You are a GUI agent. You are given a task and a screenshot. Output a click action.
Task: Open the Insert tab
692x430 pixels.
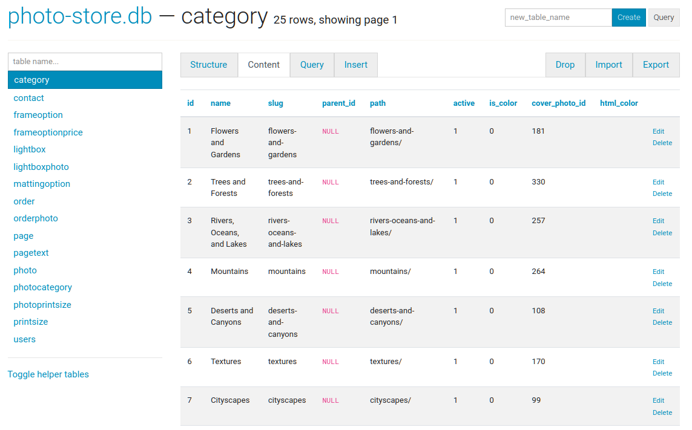tap(355, 65)
